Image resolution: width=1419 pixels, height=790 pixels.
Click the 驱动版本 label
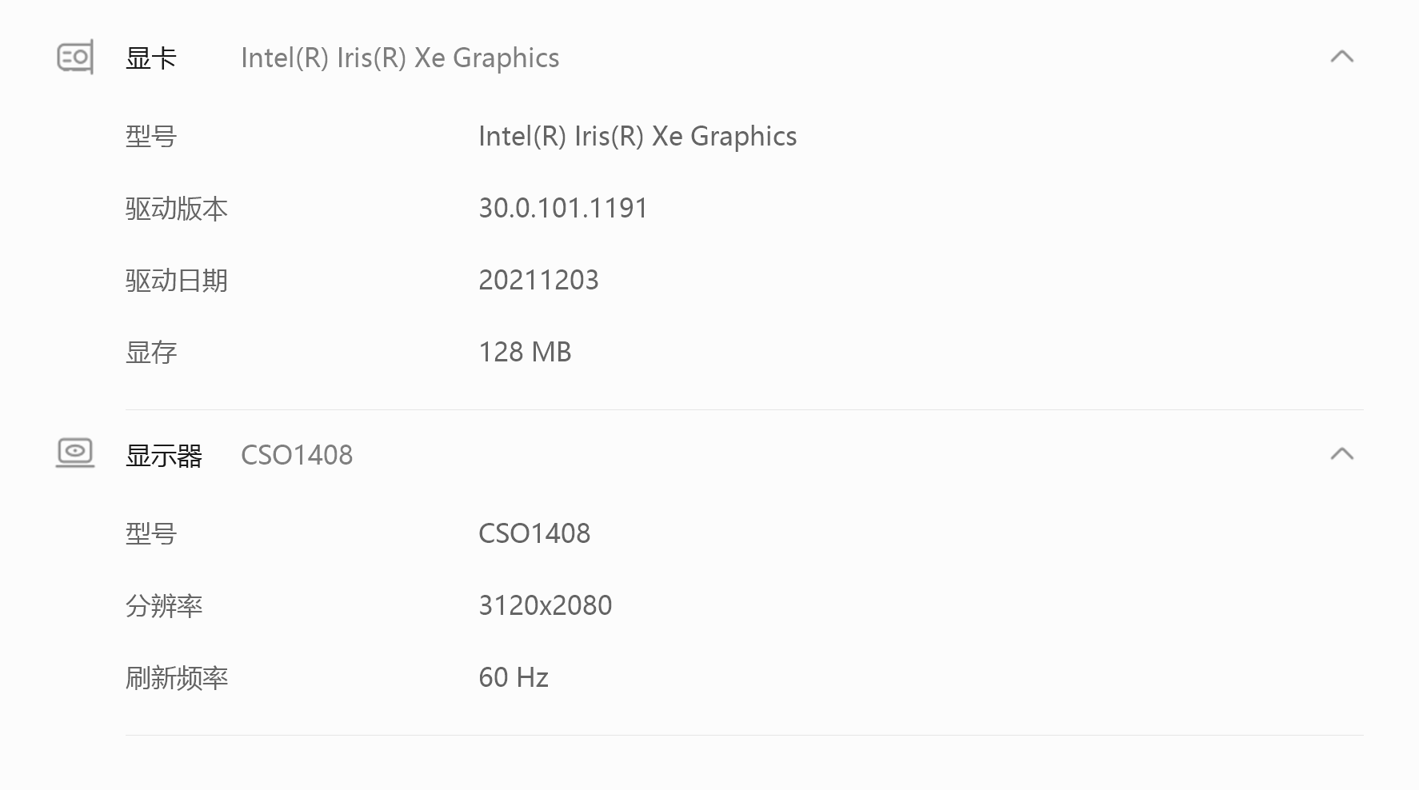coord(177,209)
